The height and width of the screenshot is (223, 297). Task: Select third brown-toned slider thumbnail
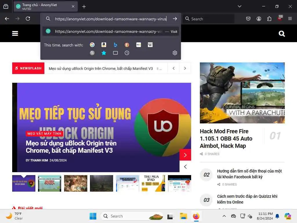pos(76,184)
